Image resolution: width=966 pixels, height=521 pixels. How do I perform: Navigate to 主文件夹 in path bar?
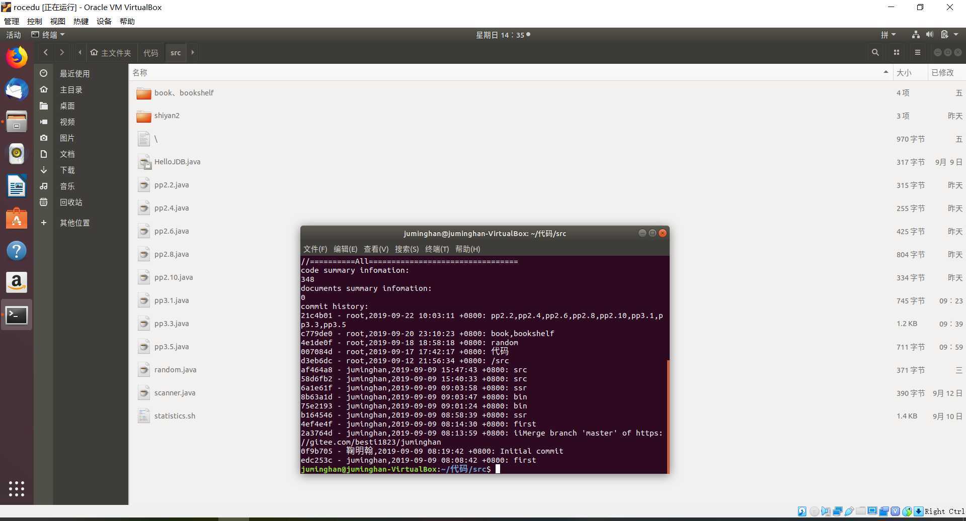111,52
